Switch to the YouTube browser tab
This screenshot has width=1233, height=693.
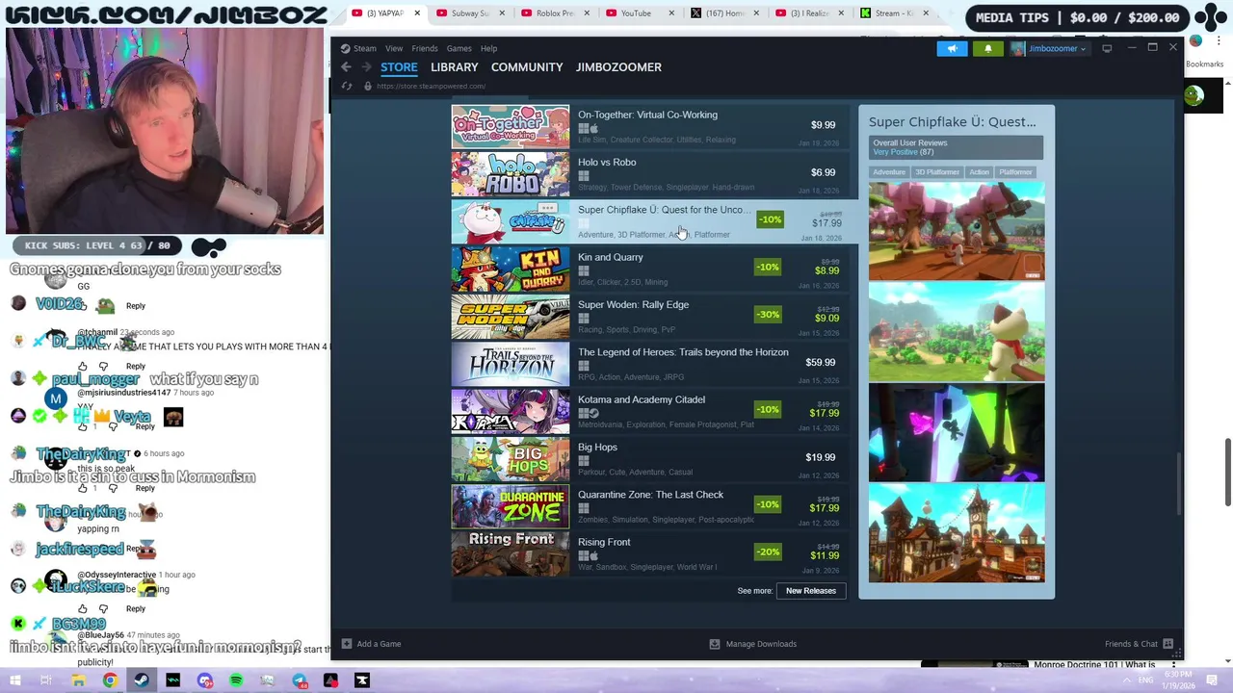[x=635, y=13]
